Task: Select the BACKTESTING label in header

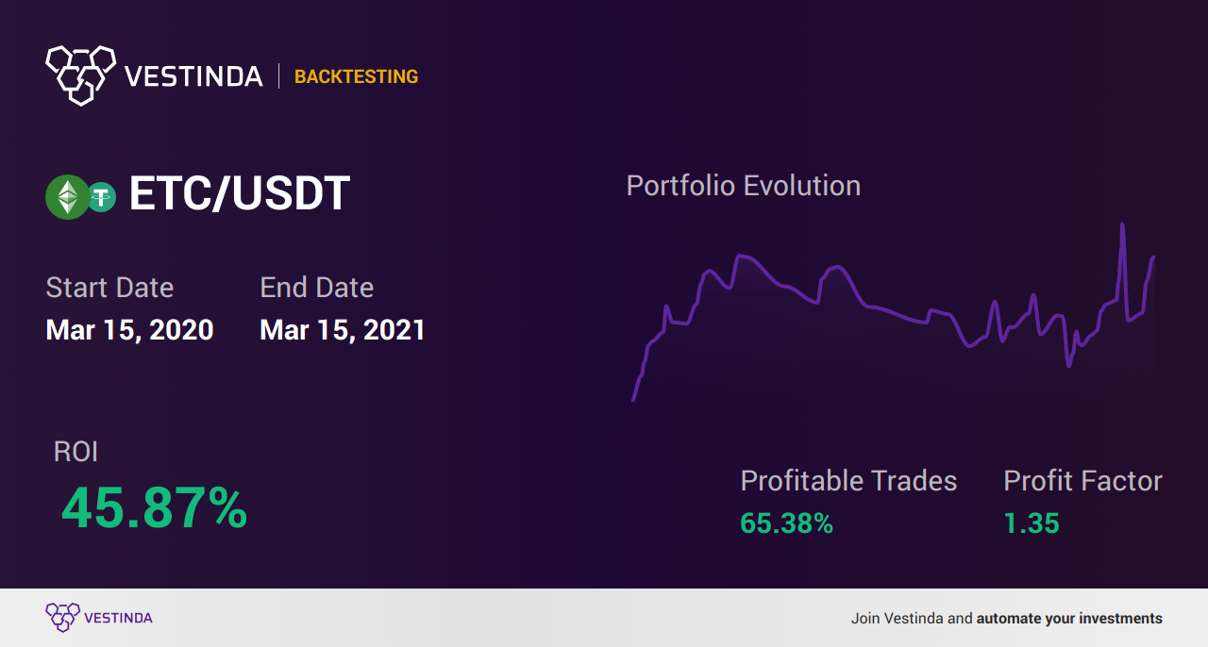Action: click(356, 76)
